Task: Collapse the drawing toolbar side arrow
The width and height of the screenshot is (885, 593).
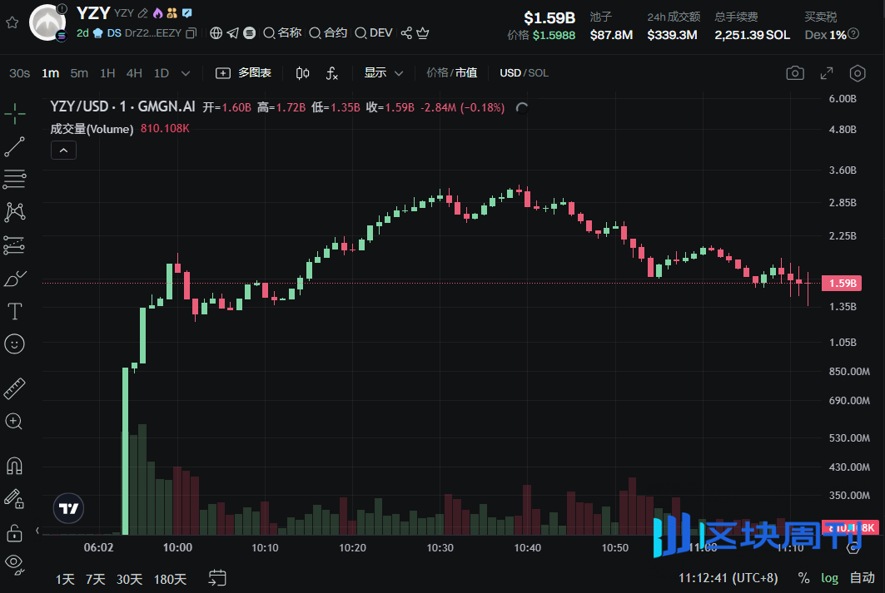Action: [37, 531]
